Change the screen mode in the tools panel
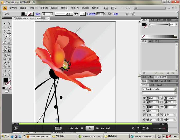Image resolution: width=180 pixels, height=140 pixels. (x=7, y=91)
